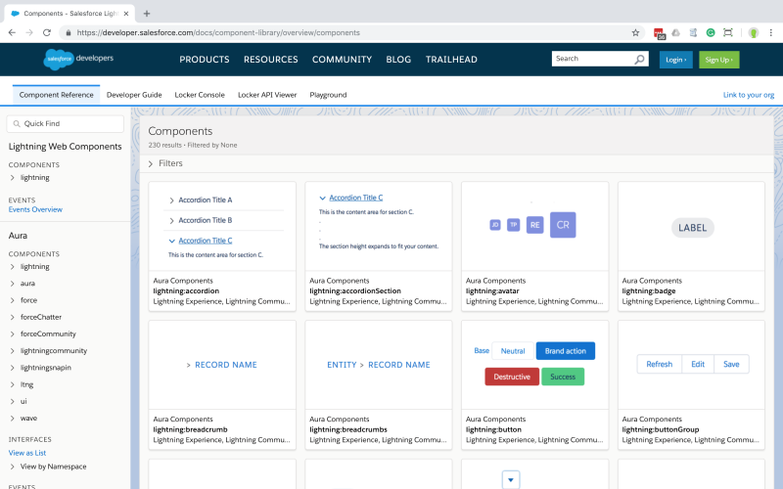Bookmark this page with the star icon
The image size is (783, 489).
pos(635,32)
